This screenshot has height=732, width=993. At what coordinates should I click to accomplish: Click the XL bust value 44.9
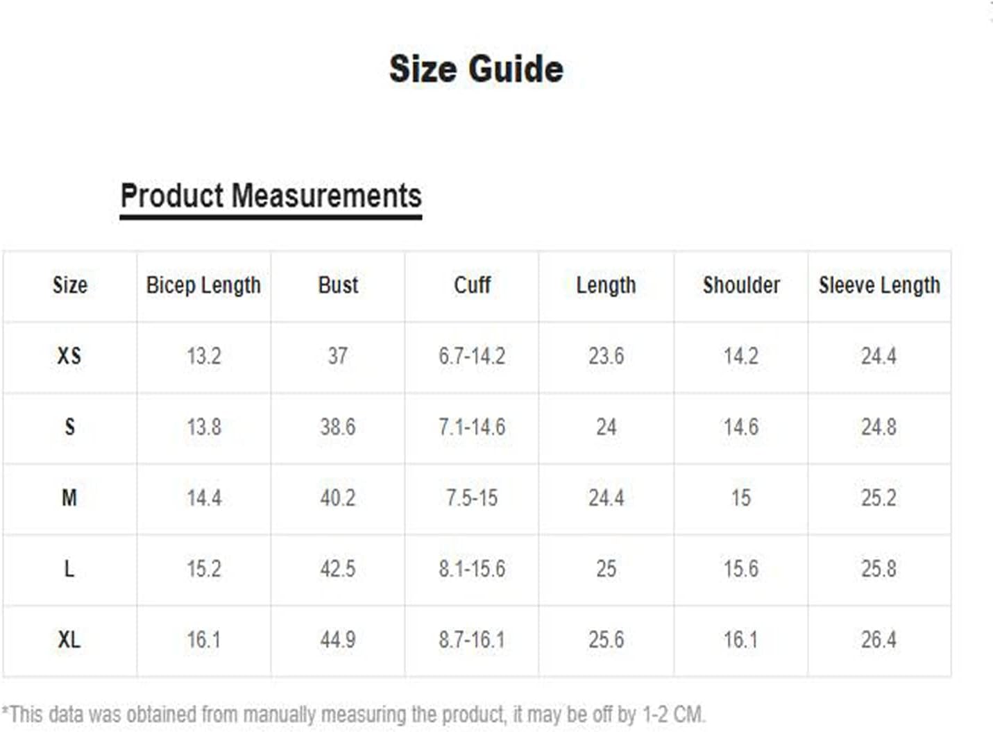point(338,639)
